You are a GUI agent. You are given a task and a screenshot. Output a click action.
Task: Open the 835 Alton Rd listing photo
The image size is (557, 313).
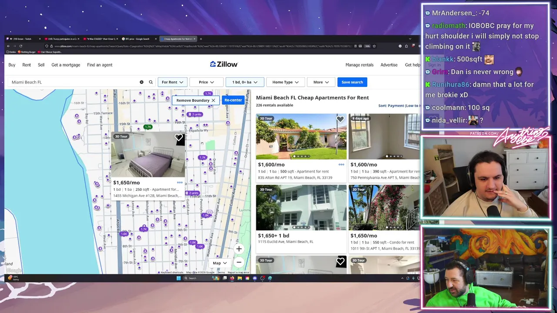pyautogui.click(x=301, y=137)
